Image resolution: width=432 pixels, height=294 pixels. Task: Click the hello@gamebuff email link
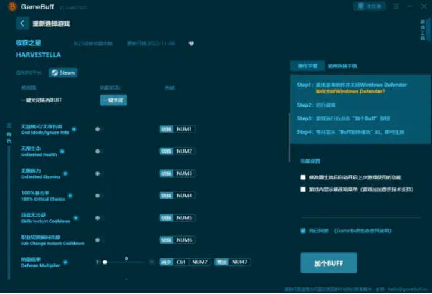click(408, 289)
